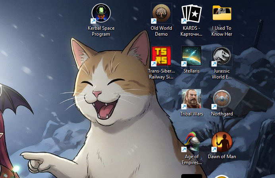Select the KARDS card game shortcut icon
Image resolution: width=275 pixels, height=178 pixels.
[192, 13]
